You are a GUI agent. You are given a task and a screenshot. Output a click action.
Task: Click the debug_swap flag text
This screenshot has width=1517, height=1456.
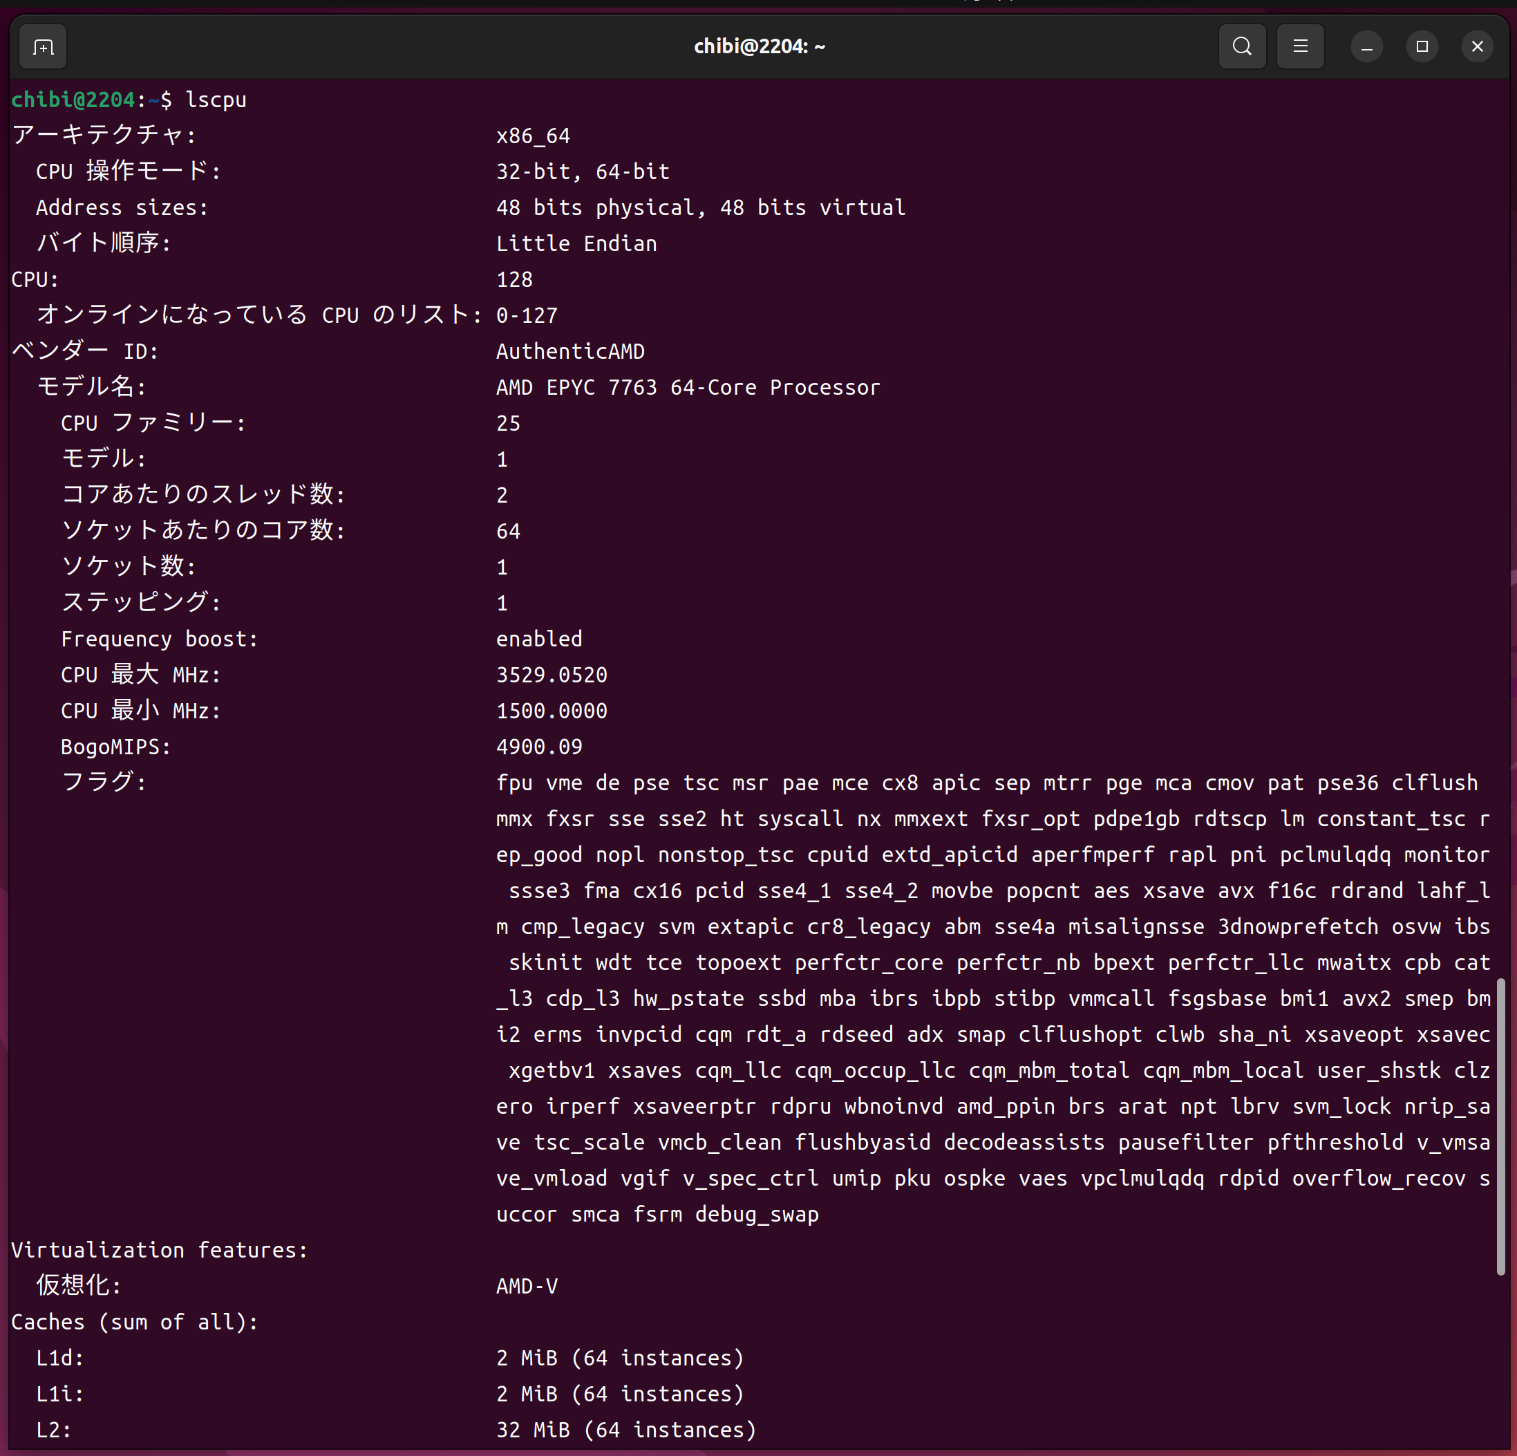tap(756, 1214)
